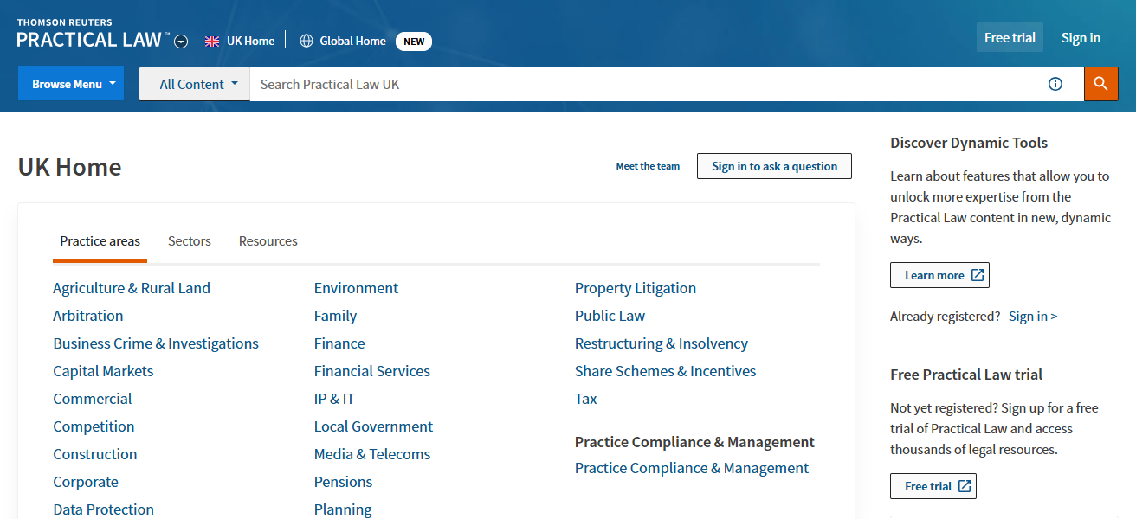
Task: Open the Corporate practice area
Action: tap(86, 482)
